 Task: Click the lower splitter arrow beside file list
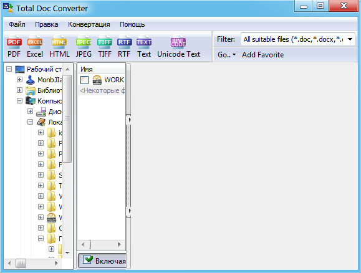coord(128,211)
